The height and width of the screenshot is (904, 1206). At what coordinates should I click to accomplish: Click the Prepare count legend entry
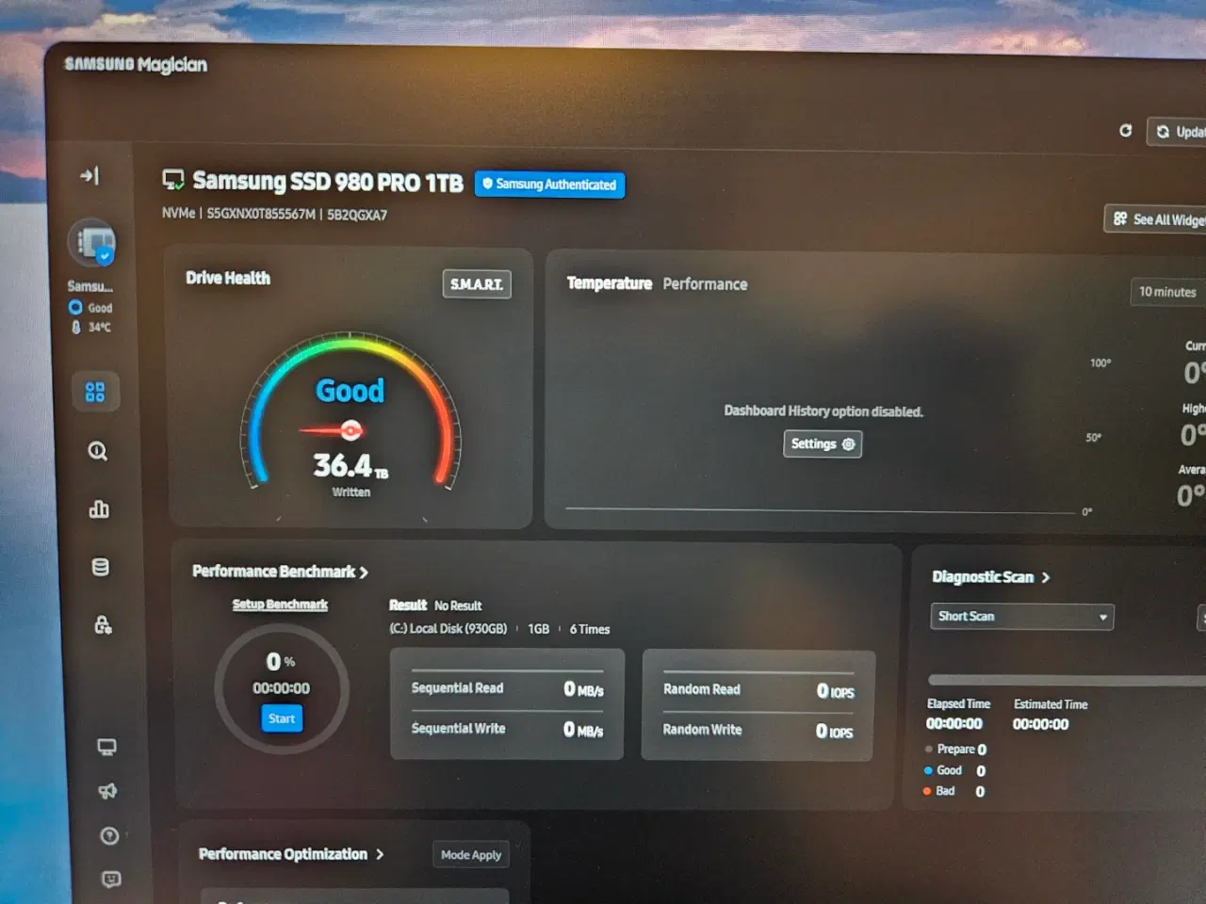tap(956, 750)
